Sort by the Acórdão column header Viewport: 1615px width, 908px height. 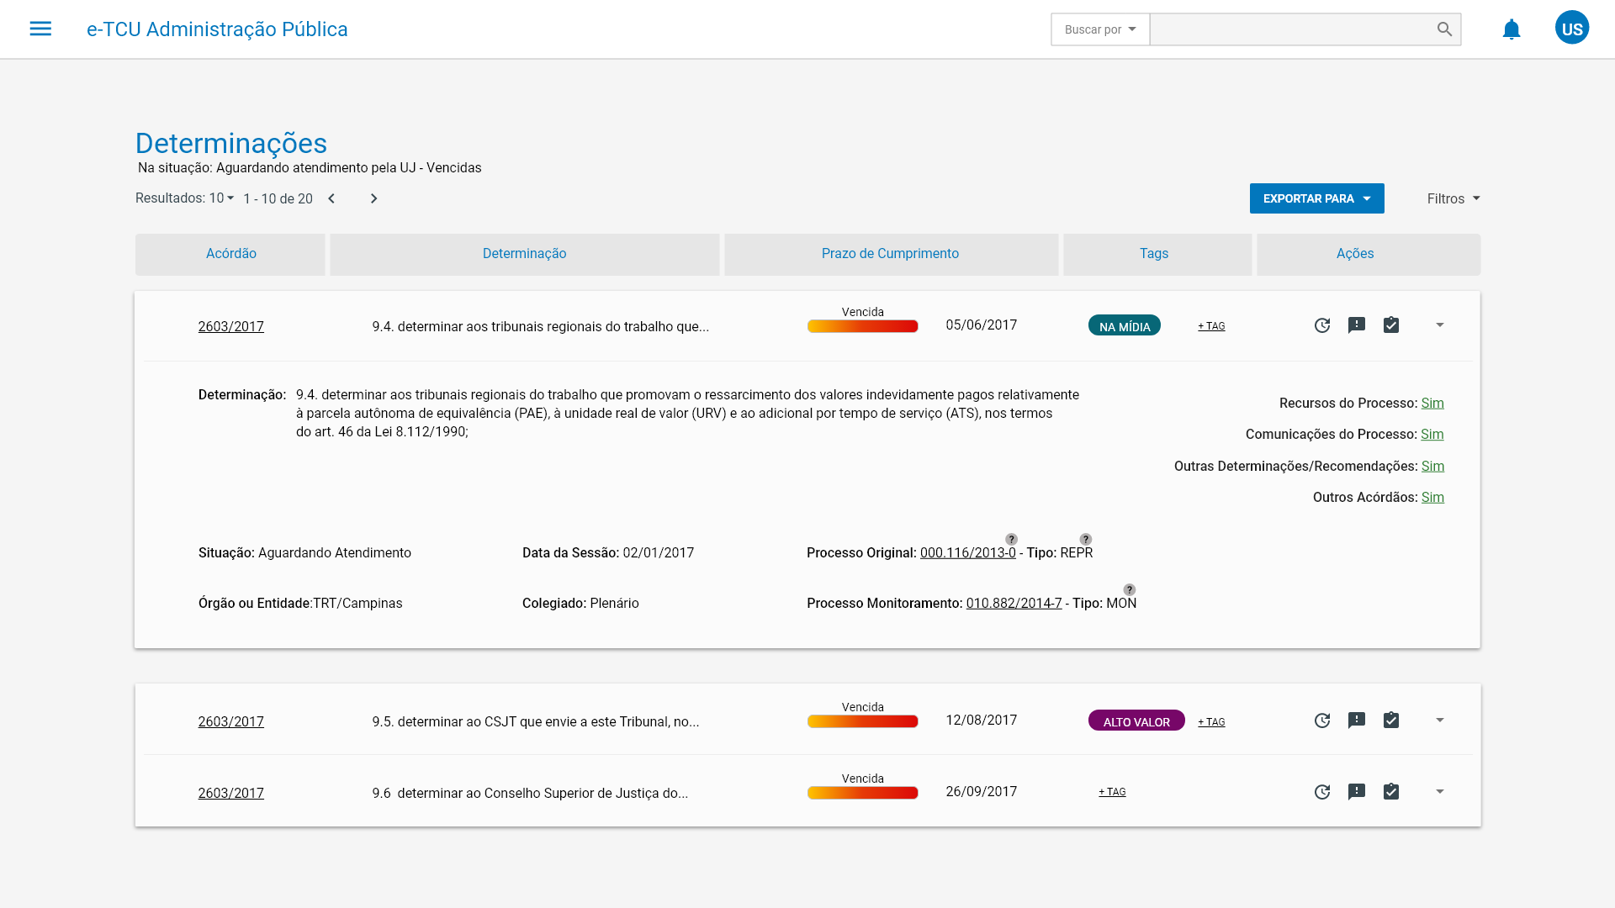coord(230,254)
